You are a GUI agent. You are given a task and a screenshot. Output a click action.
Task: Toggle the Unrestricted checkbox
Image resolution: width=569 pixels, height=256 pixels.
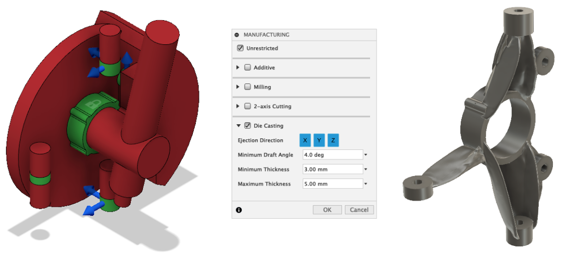click(x=240, y=48)
